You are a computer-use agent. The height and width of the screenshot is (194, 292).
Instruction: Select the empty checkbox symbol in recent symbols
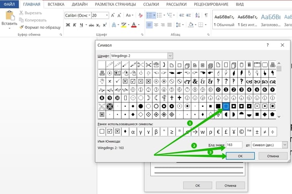102,131
